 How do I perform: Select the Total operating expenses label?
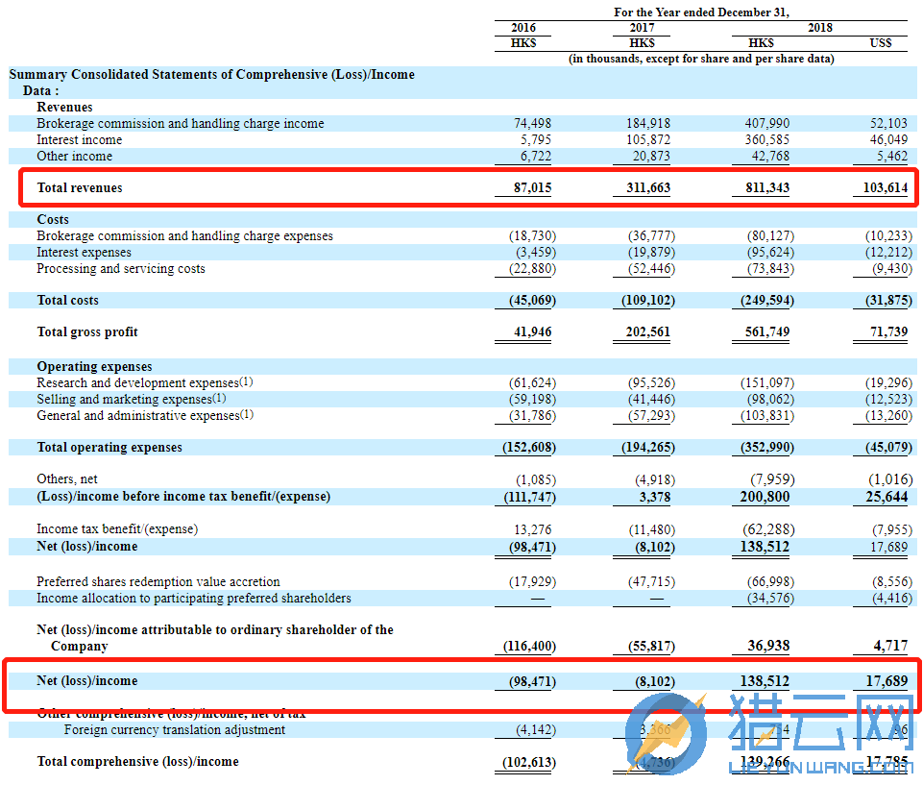pos(109,448)
